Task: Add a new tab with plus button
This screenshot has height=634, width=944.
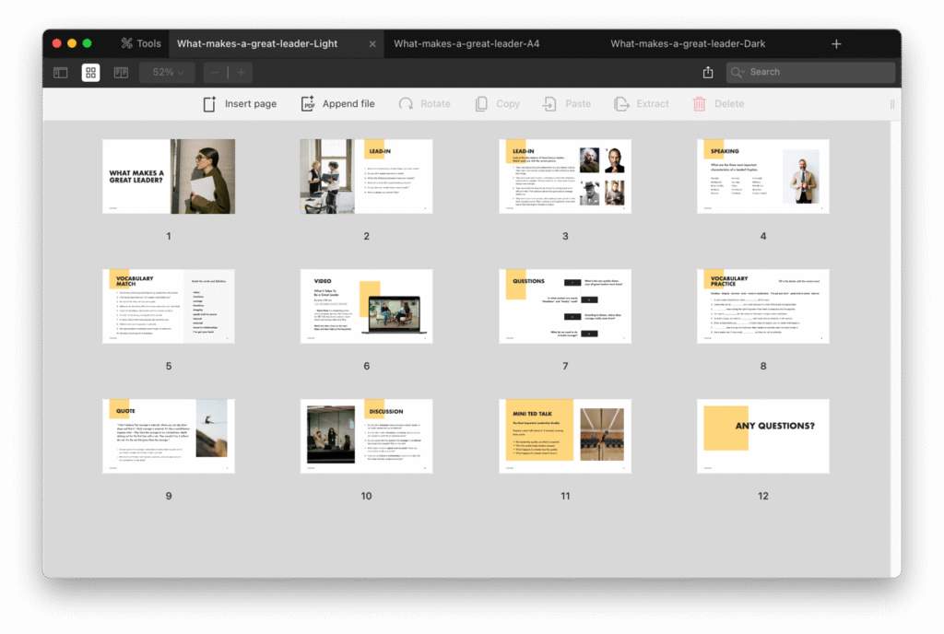Action: coord(836,43)
